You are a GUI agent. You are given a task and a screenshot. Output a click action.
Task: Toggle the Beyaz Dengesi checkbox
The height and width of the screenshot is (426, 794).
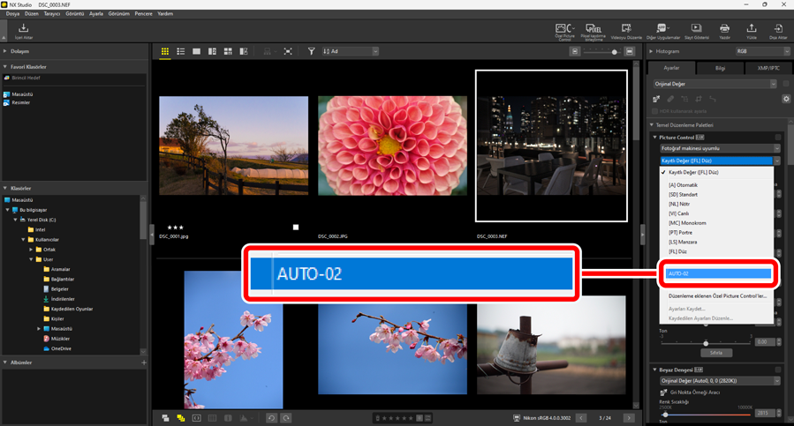(778, 369)
